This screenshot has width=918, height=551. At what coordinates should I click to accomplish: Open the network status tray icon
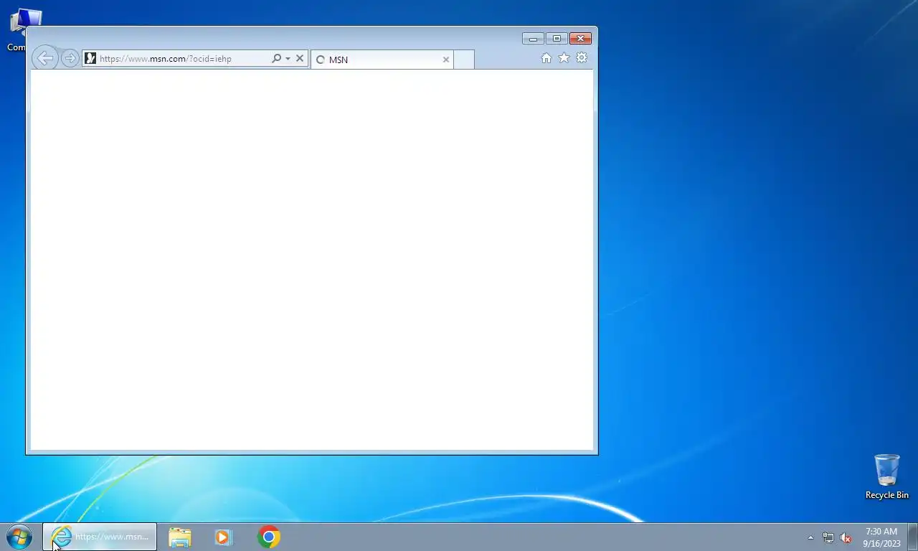point(828,537)
